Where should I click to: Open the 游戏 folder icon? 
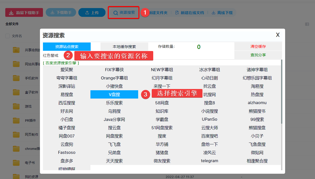16,106
